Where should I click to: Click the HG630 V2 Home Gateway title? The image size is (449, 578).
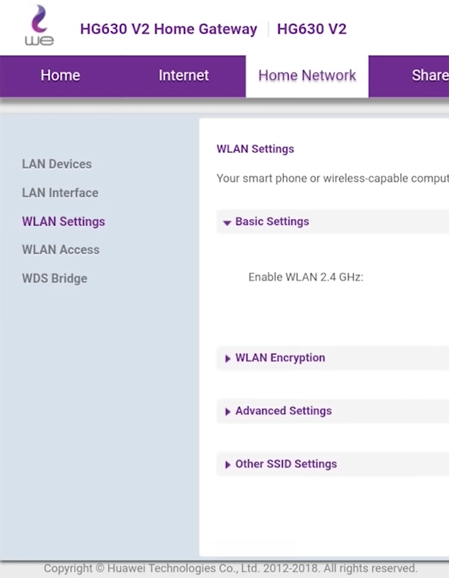[x=168, y=29]
